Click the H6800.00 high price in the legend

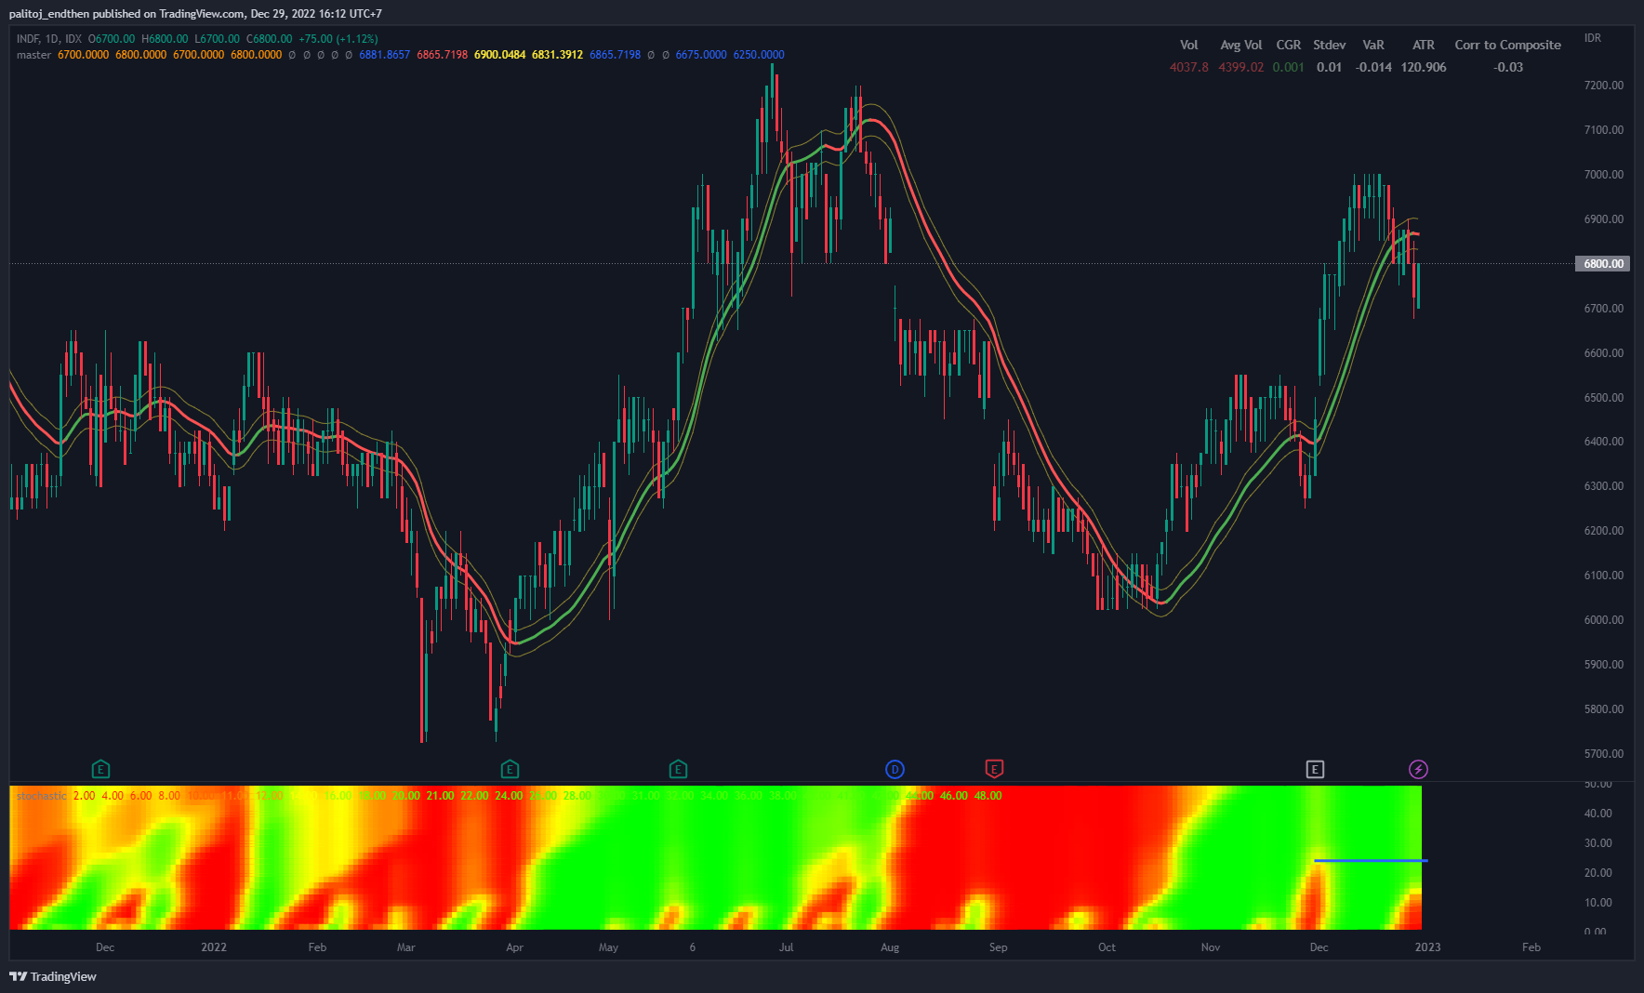tap(165, 39)
